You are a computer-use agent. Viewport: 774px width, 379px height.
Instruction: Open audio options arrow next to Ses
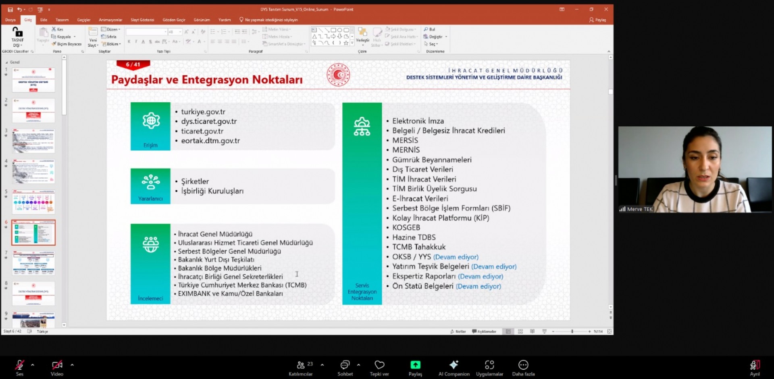click(33, 365)
